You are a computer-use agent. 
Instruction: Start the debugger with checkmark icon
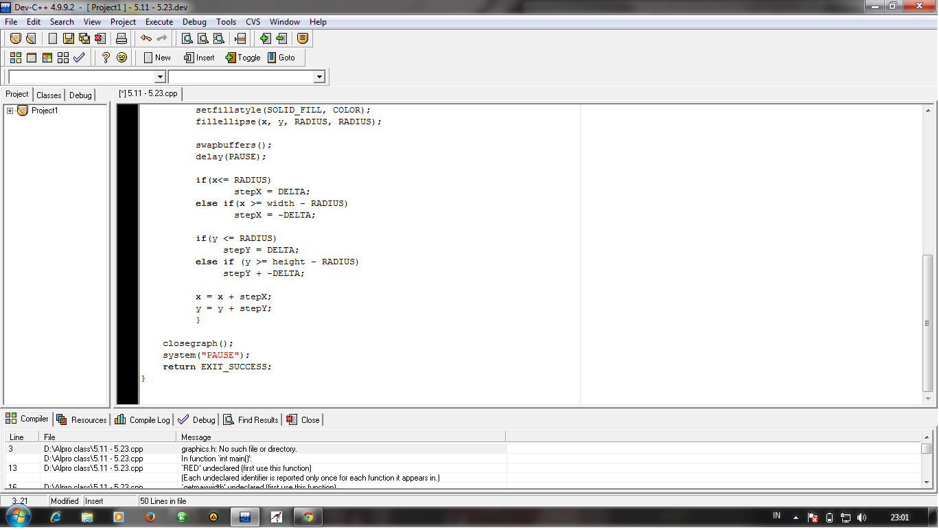pyautogui.click(x=80, y=58)
